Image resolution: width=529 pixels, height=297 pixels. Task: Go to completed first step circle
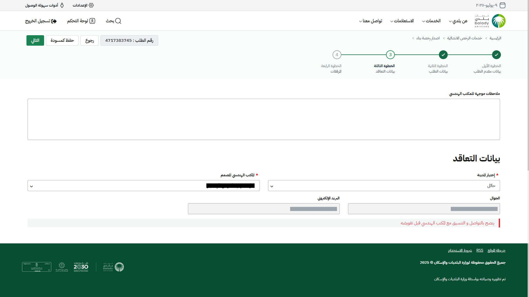(496, 55)
